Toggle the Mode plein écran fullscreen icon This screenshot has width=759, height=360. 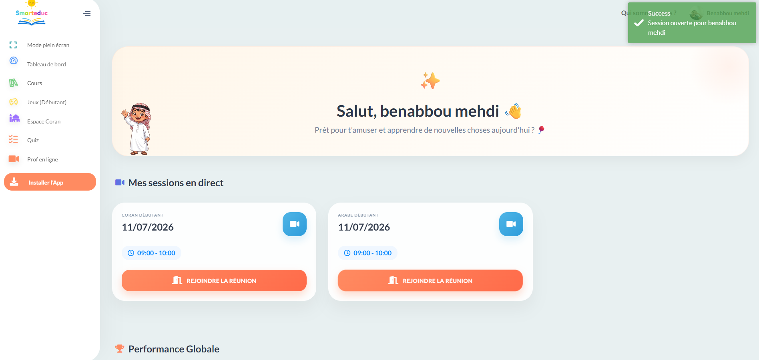pyautogui.click(x=13, y=45)
